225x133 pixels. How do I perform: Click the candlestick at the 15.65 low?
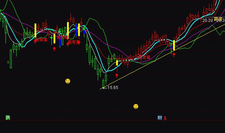pos(103,83)
